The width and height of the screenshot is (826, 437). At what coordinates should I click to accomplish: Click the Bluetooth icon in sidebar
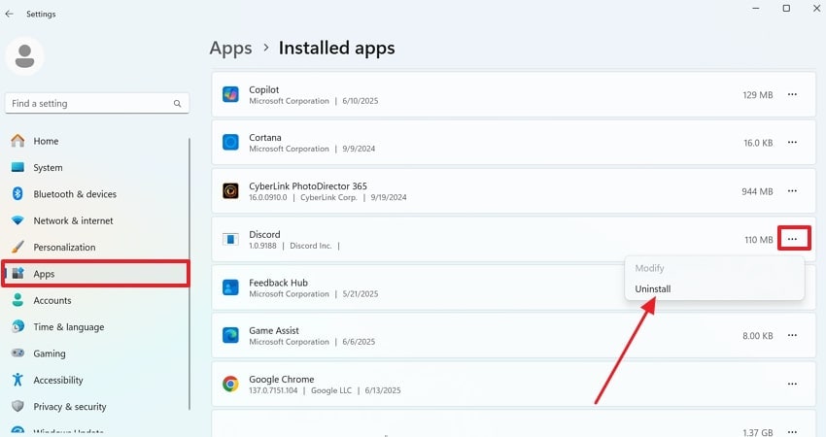tap(17, 194)
